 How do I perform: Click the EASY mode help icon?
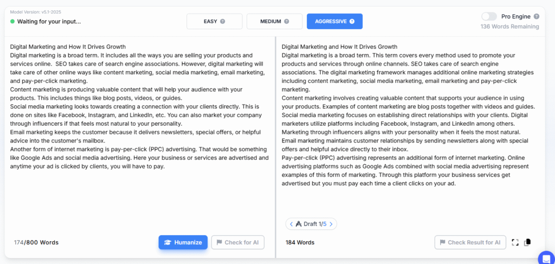click(x=223, y=21)
